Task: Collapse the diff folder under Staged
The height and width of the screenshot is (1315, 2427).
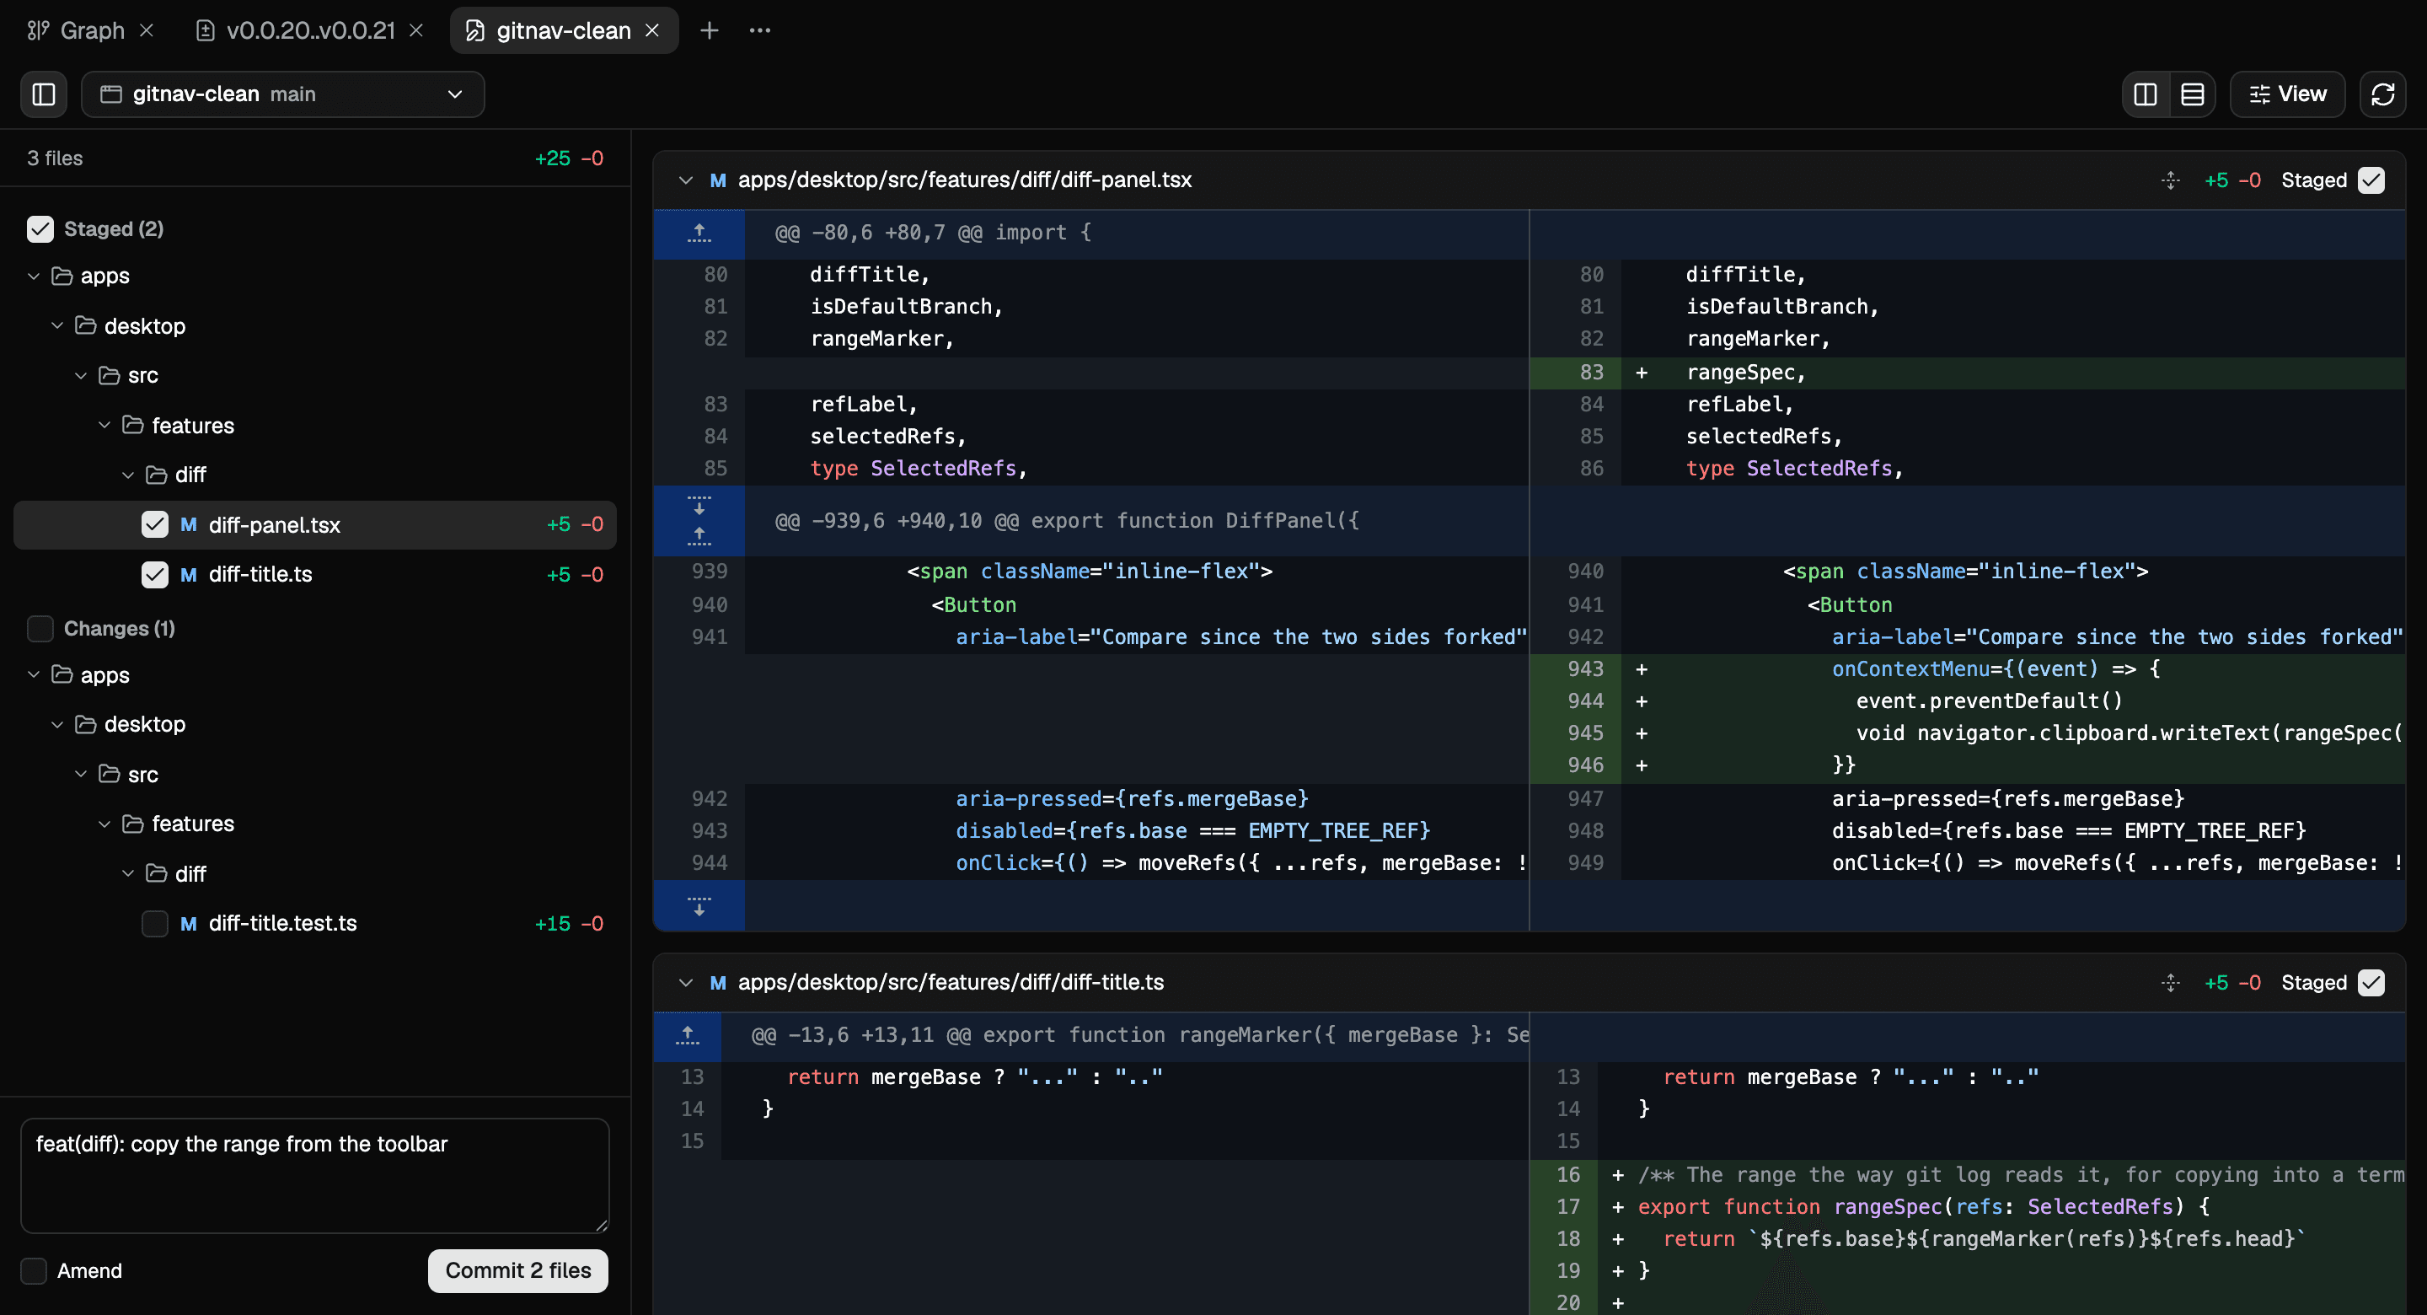Action: tap(128, 475)
